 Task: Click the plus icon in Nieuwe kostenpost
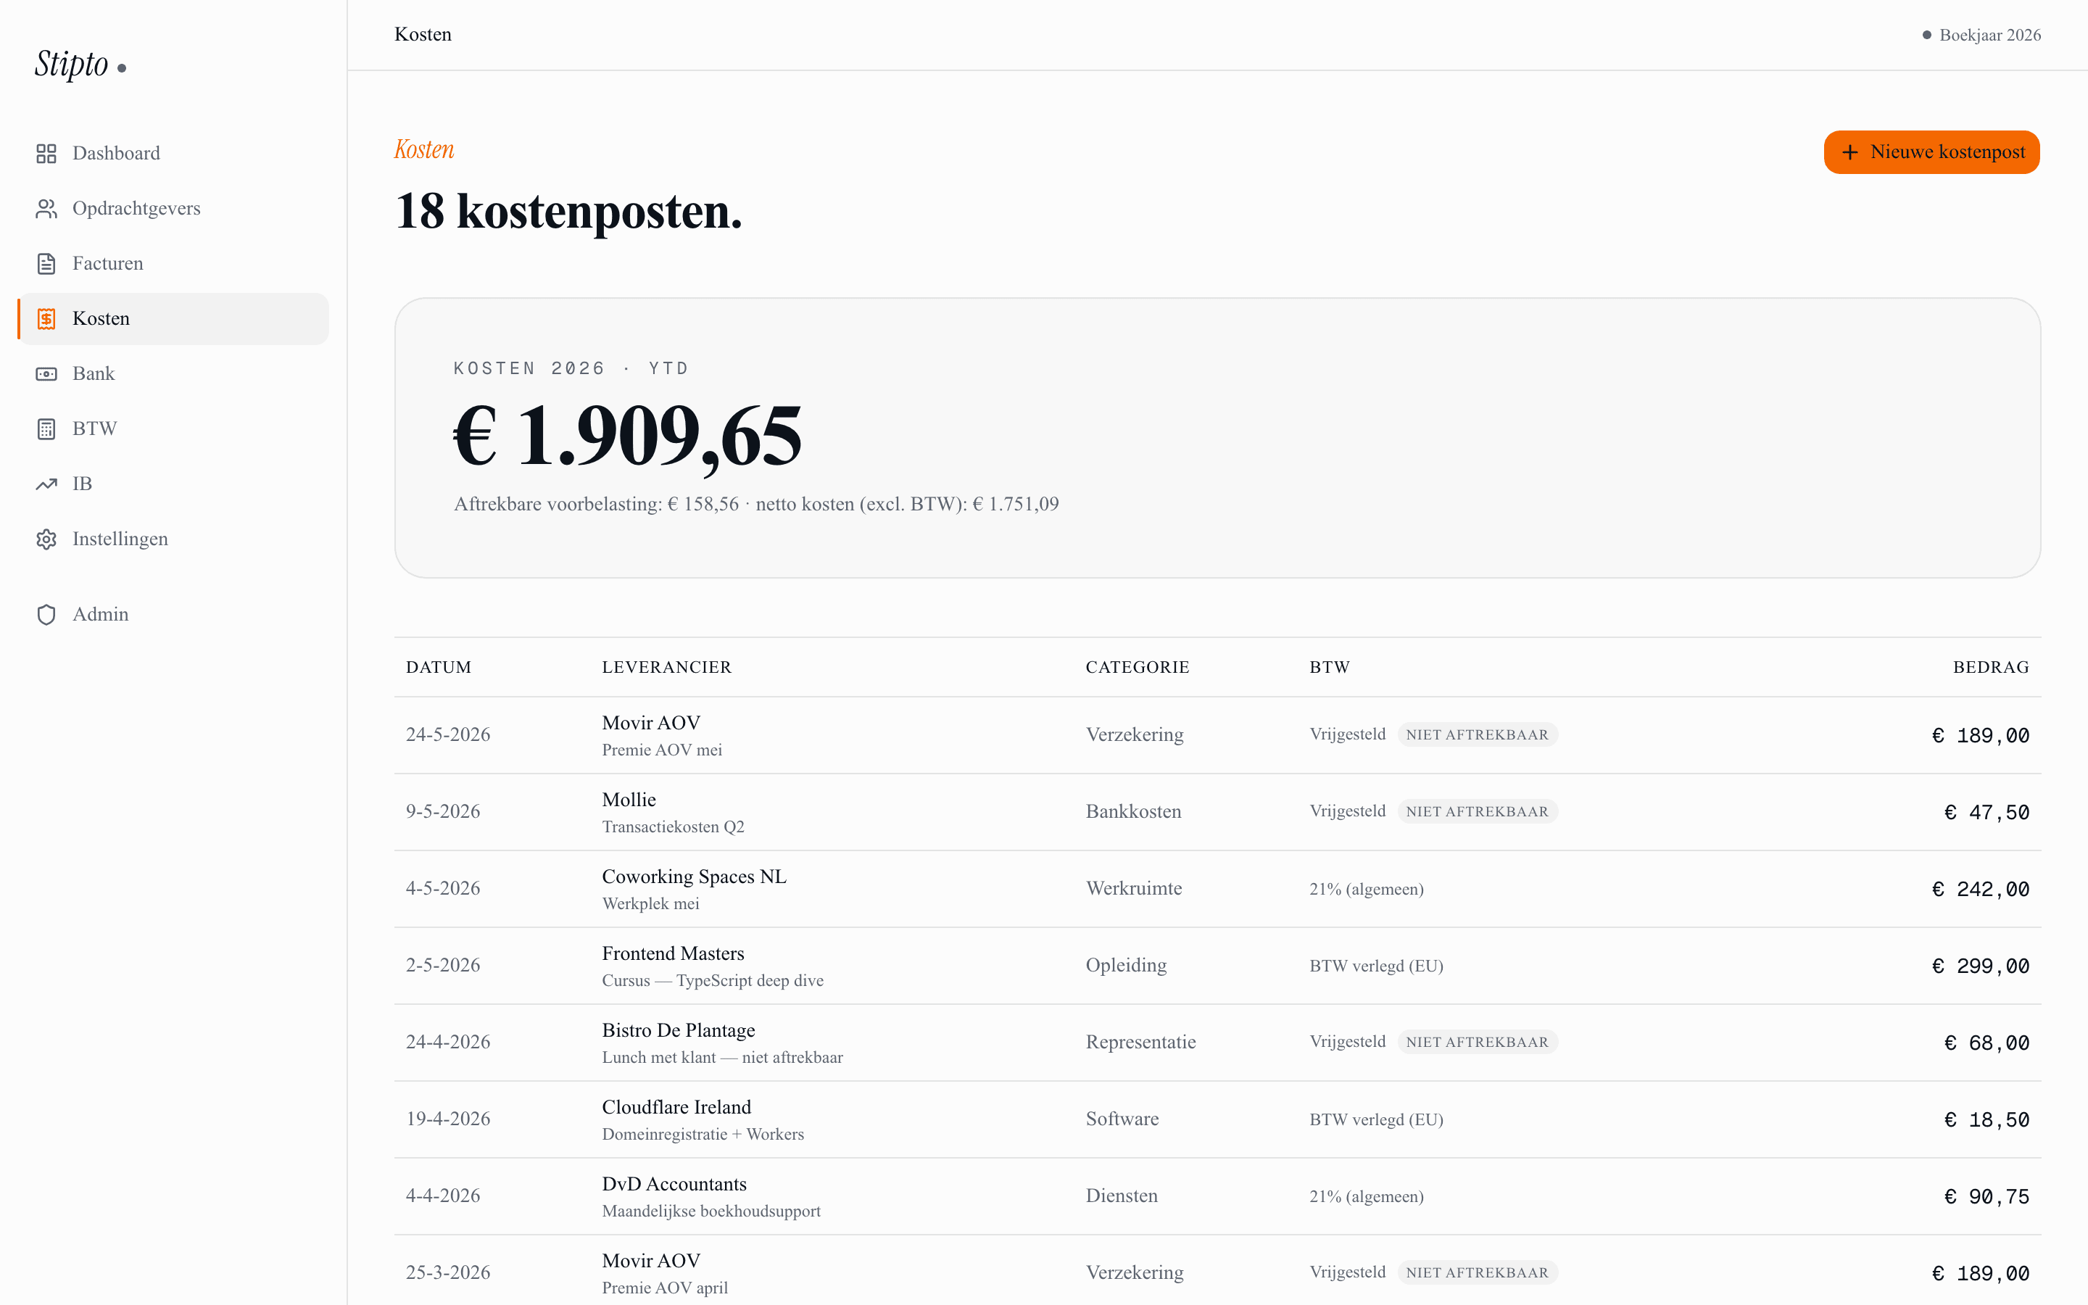tap(1850, 153)
